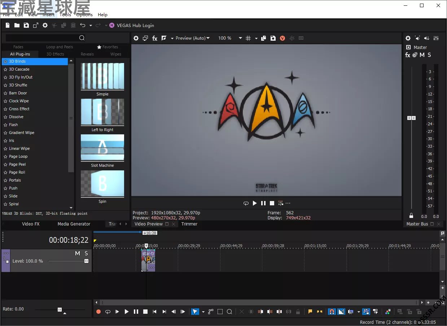
Task: Open edit tool options dropdown arrow
Action: tap(203, 312)
